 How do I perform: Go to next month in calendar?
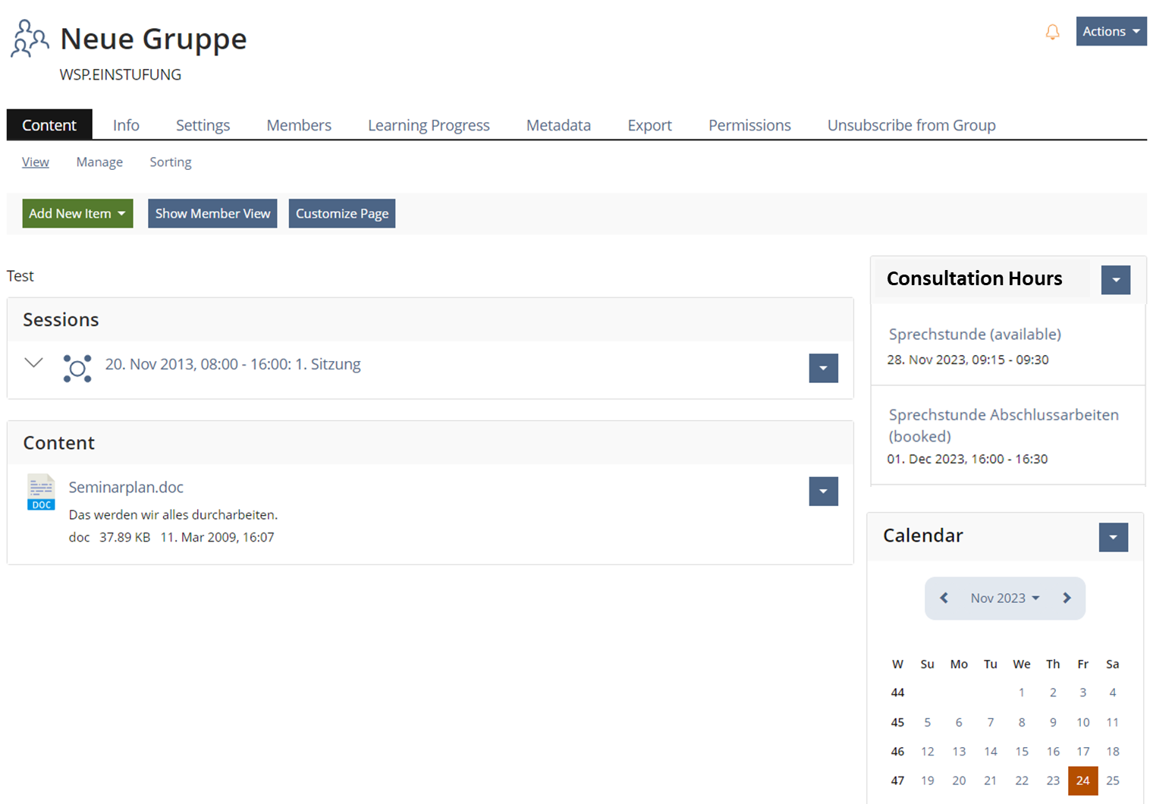pyautogui.click(x=1067, y=598)
